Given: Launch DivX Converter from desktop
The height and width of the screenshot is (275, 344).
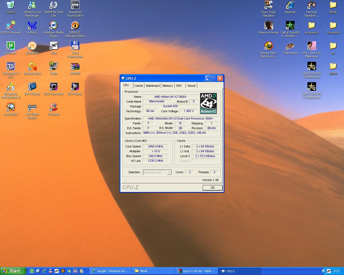Looking at the screenshot, I should 53,89.
